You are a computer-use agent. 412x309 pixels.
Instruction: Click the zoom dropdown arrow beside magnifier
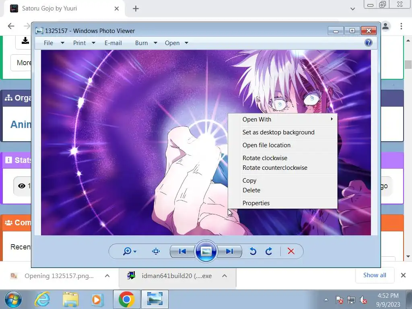click(135, 252)
